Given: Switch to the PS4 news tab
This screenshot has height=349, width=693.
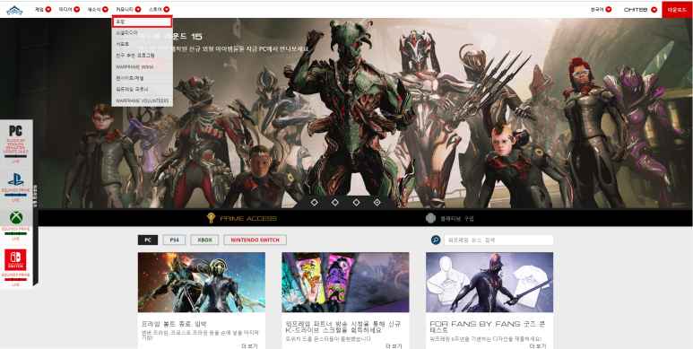Looking at the screenshot, I should (x=174, y=240).
